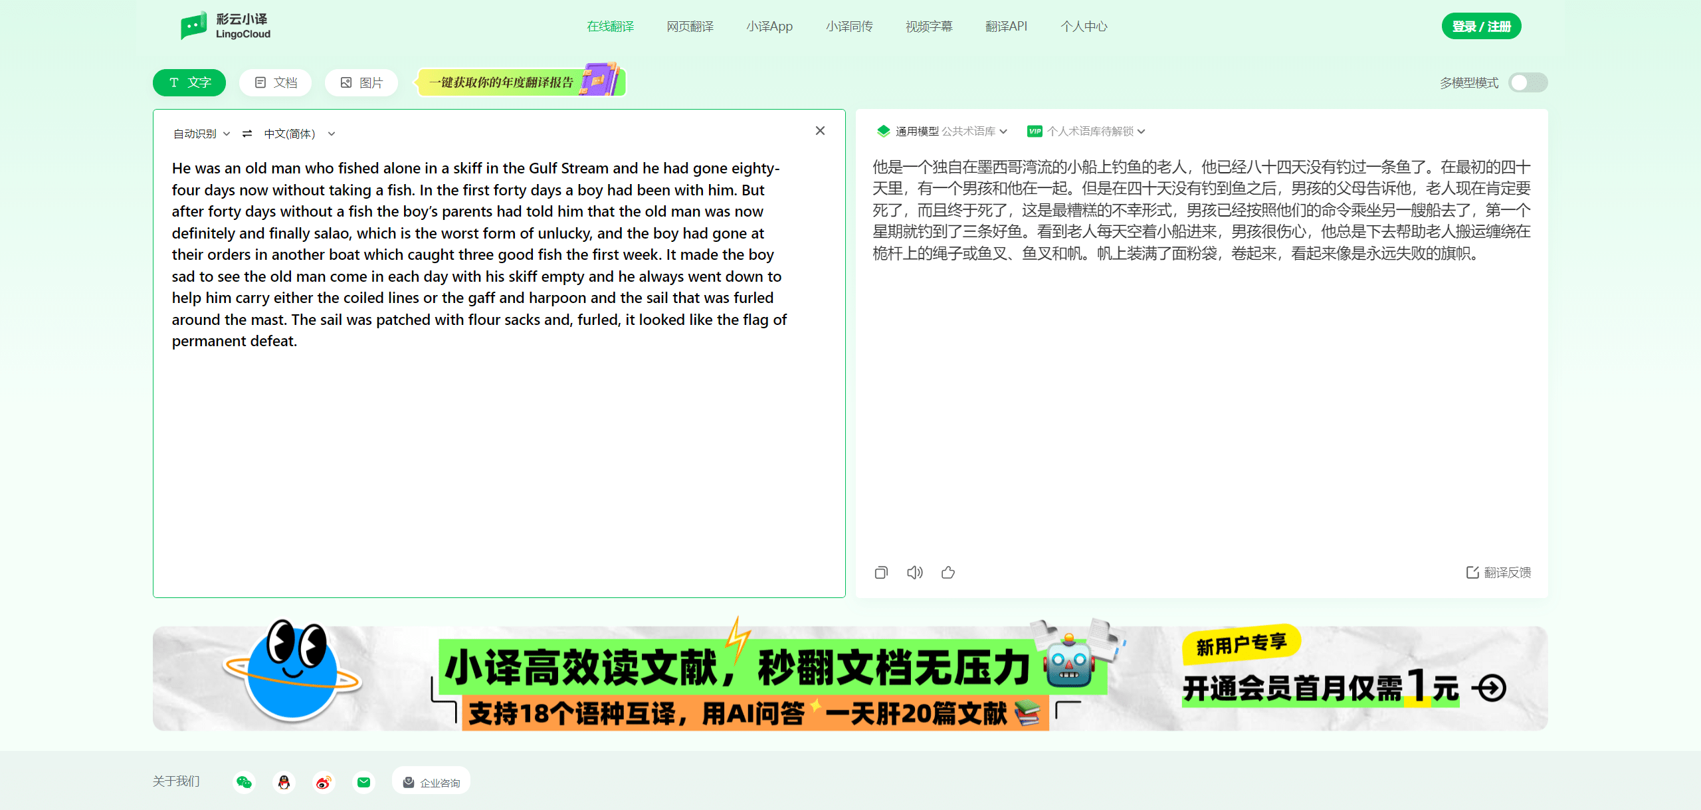Viewport: 1701px width, 810px height.
Task: Open the 翻译反馈 feedback link
Action: coord(1498,572)
